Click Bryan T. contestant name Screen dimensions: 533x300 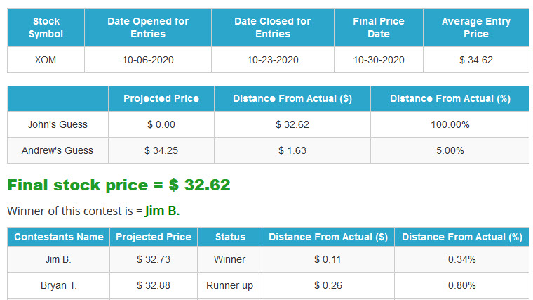pos(58,285)
